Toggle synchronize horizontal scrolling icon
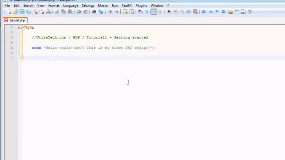The width and height of the screenshot is (285, 160). [132, 12]
